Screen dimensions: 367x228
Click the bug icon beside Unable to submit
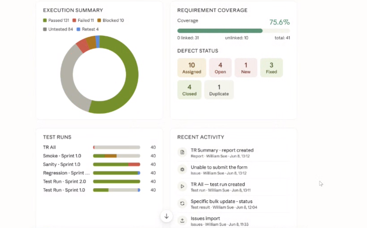click(182, 169)
